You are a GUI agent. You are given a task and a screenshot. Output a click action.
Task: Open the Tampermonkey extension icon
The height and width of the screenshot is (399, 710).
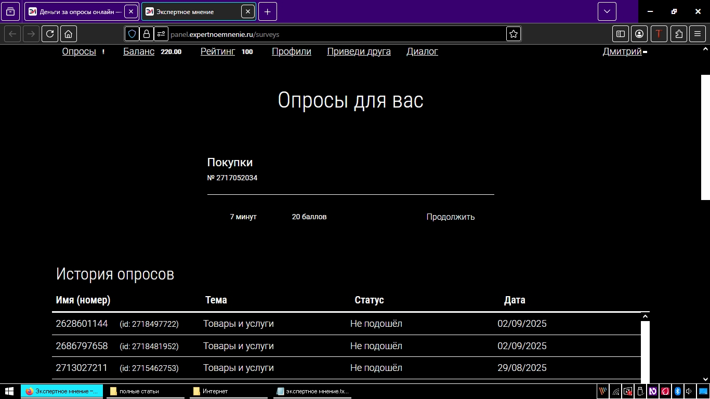[x=659, y=34]
